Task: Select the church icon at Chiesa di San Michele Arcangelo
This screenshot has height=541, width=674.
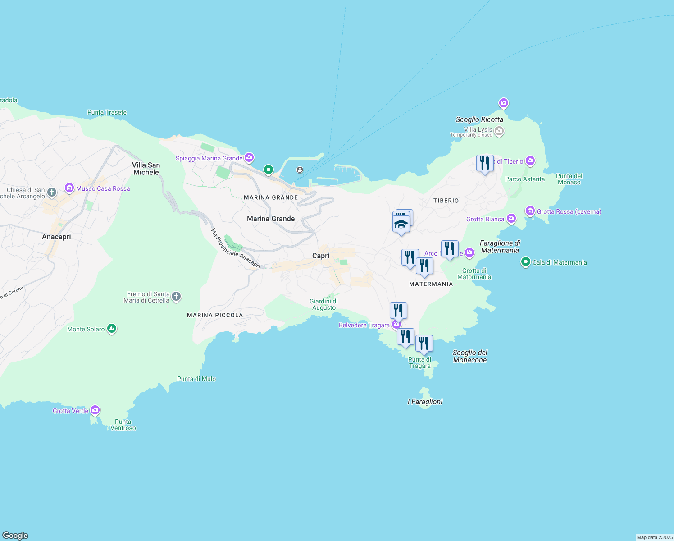Action: [51, 192]
